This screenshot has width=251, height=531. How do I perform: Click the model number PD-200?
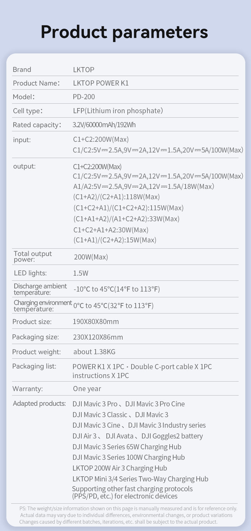tap(84, 97)
